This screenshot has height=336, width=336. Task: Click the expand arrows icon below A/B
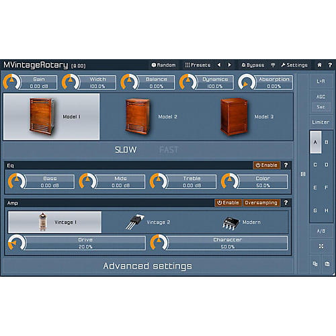[321, 246]
